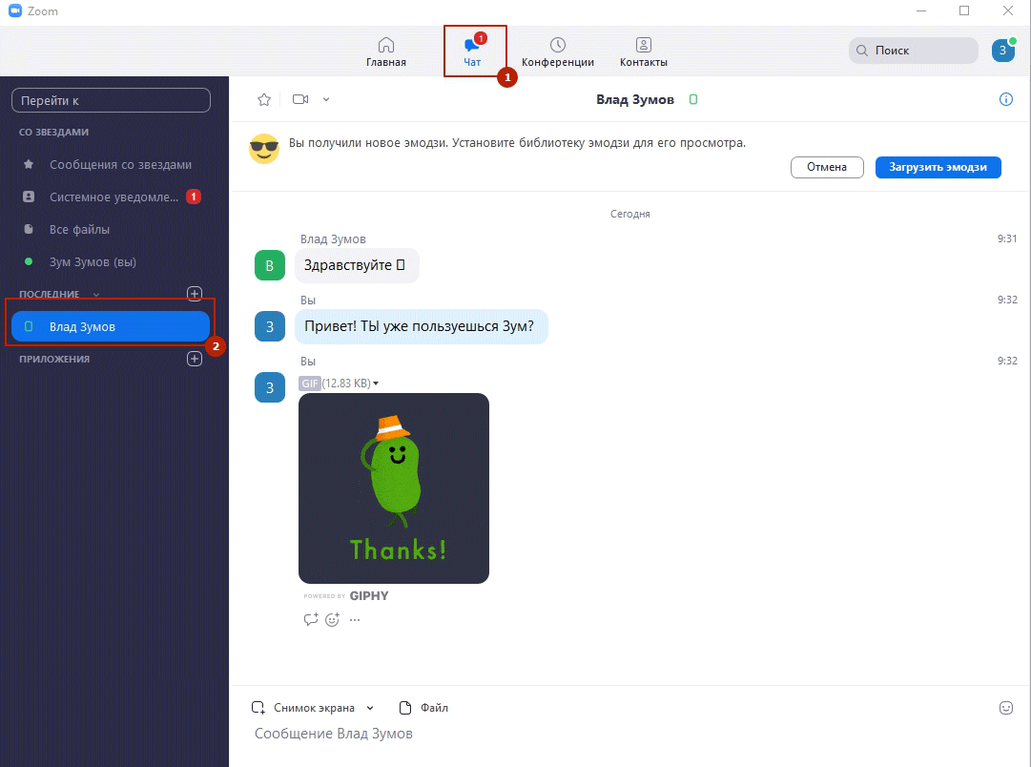The height and width of the screenshot is (767, 1031).
Task: Open the Конференции tab
Action: point(558,52)
